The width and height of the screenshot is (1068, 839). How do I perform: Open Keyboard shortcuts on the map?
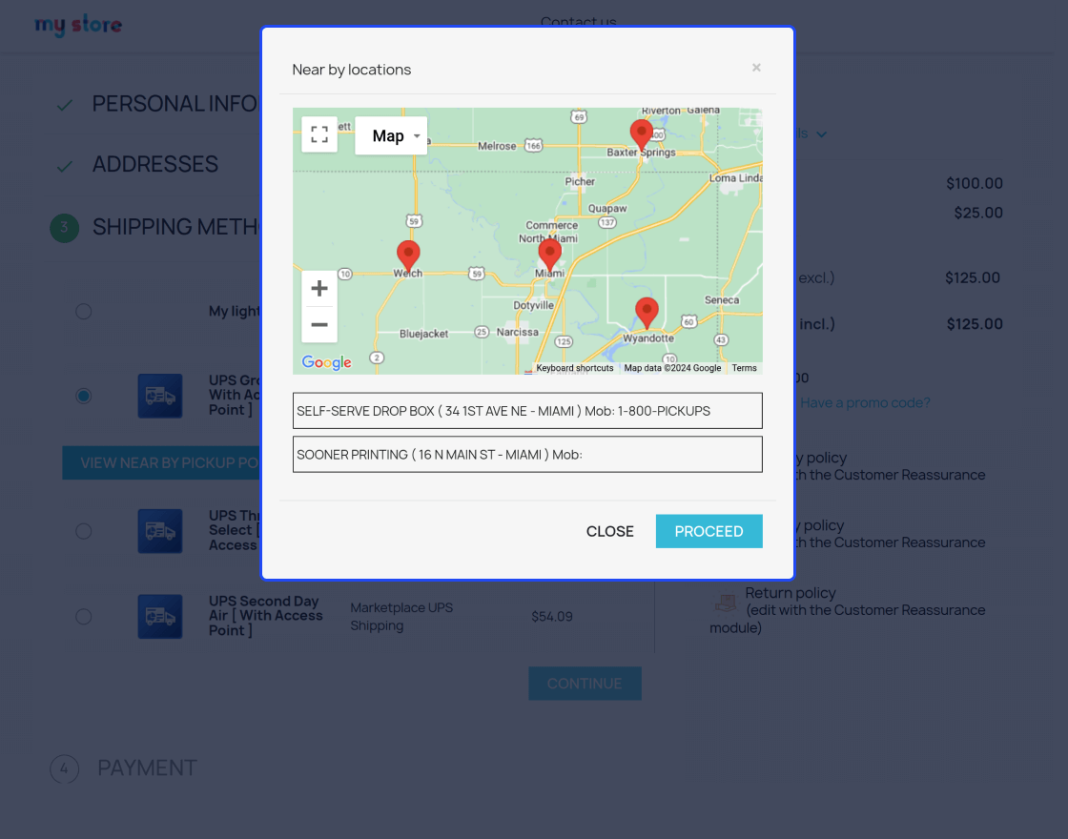[x=574, y=368]
